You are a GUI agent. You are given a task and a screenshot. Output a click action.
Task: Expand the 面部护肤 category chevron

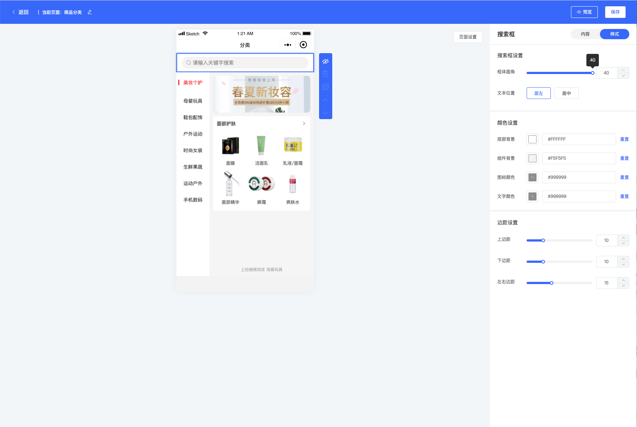click(x=304, y=124)
